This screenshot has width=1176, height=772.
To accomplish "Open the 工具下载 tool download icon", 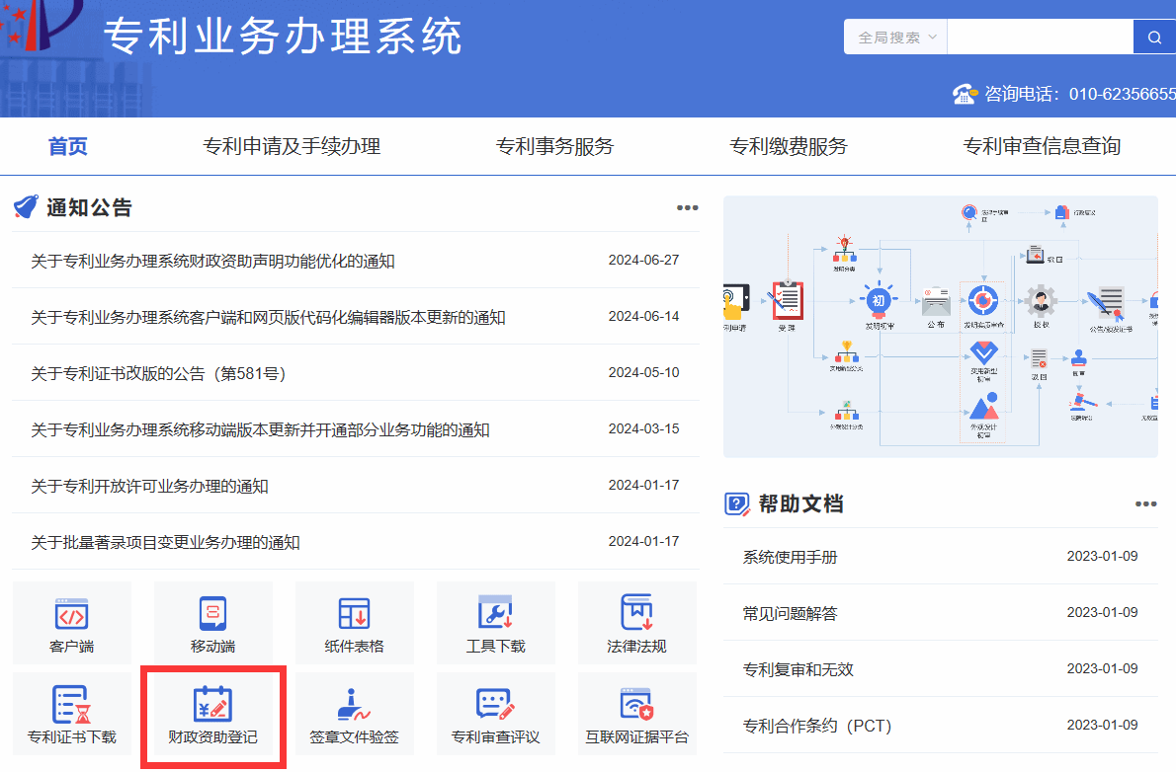I will pos(495,623).
